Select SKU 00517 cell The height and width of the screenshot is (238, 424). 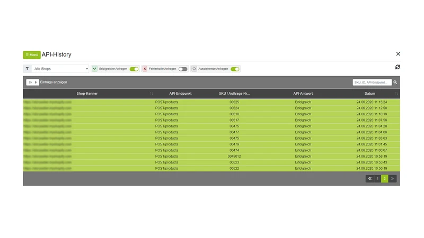(234, 120)
